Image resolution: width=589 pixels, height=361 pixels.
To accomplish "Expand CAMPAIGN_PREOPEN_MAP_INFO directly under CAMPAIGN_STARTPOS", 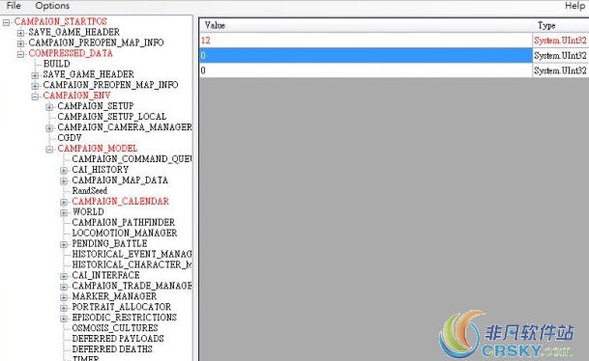I will (20, 43).
